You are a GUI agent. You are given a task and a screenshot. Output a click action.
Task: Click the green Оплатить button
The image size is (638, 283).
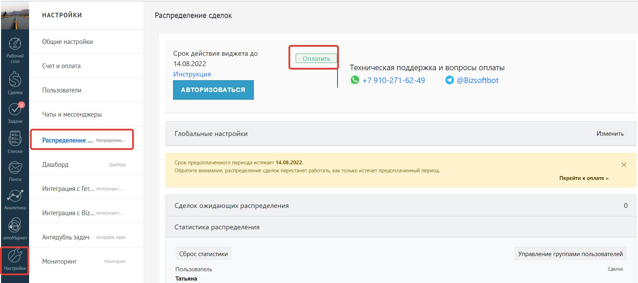[316, 58]
